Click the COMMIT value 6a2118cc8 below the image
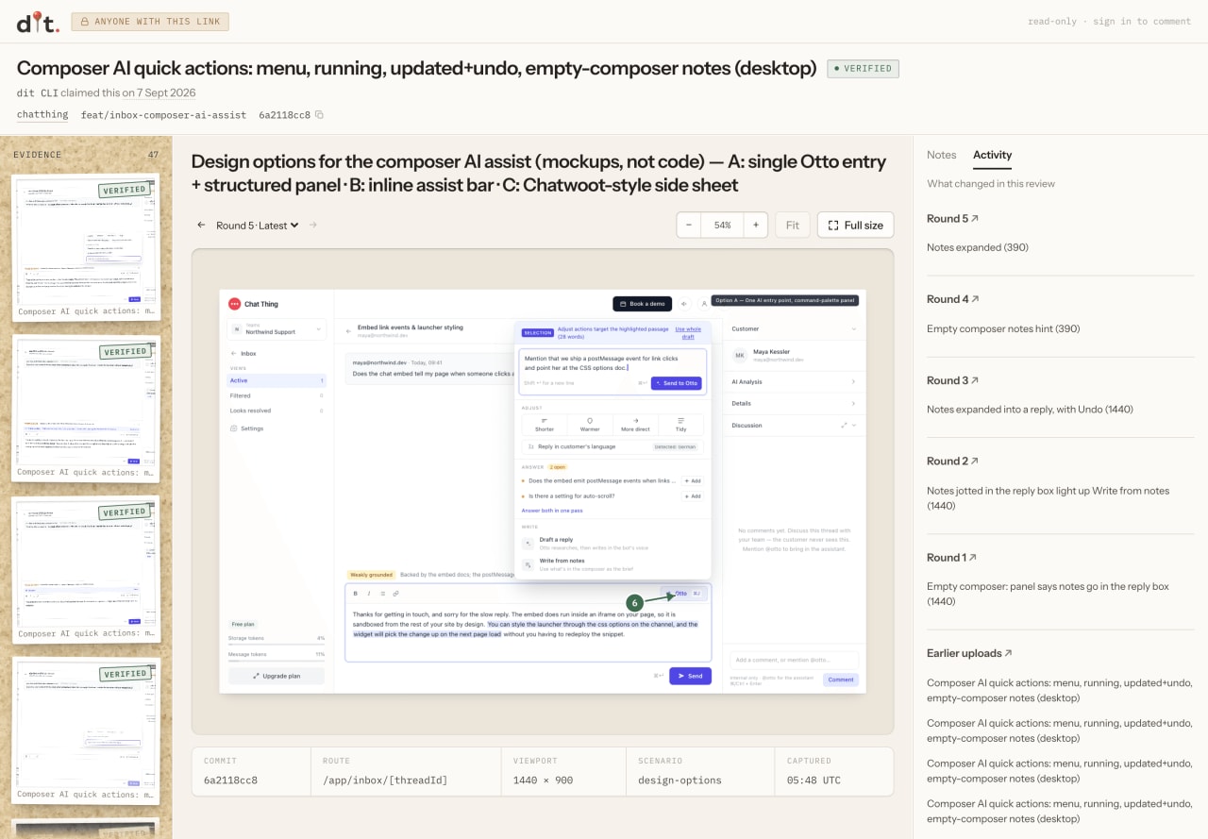Image resolution: width=1208 pixels, height=839 pixels. [230, 780]
